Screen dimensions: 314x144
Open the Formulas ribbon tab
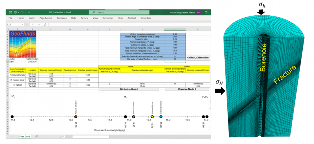pos(62,18)
